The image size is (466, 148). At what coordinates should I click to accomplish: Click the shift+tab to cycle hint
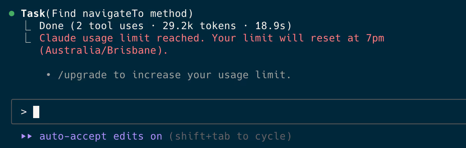(230, 136)
